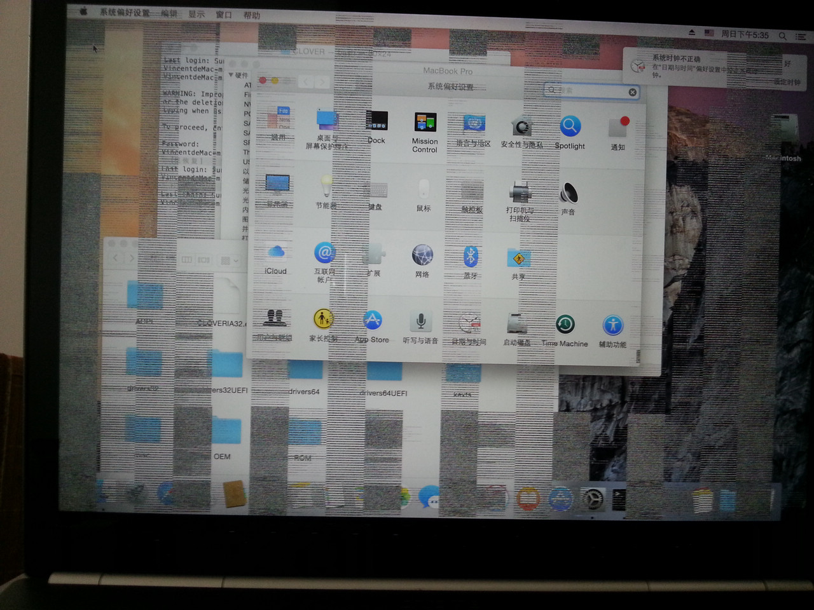The image size is (814, 610).
Task: Open the Dock preference pane
Action: pos(376,127)
